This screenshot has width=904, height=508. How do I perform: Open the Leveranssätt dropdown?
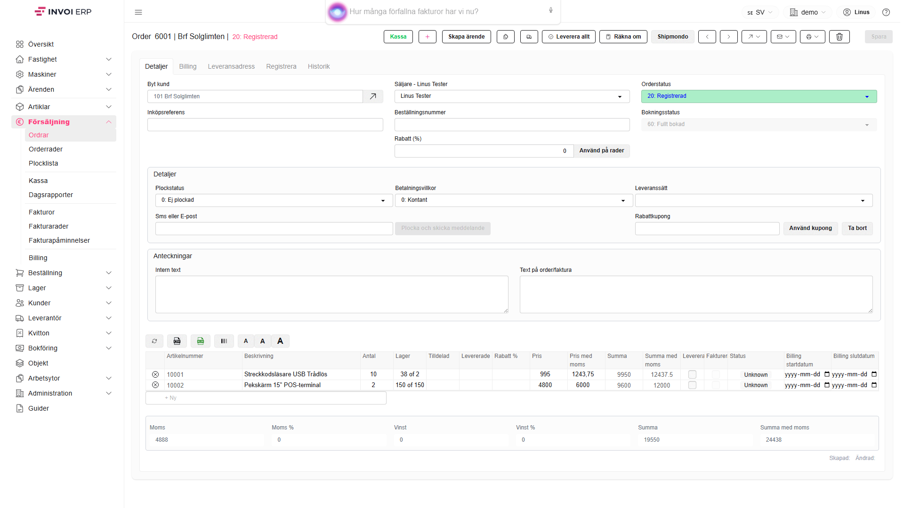point(753,200)
